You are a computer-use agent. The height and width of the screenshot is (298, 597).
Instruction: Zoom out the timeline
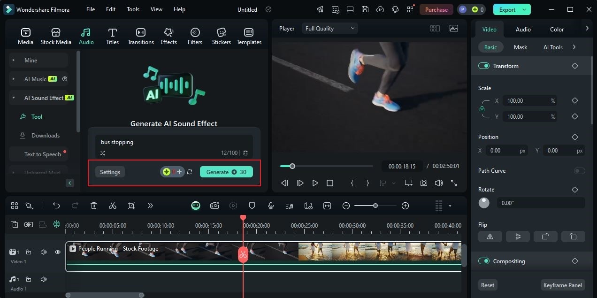(x=346, y=206)
